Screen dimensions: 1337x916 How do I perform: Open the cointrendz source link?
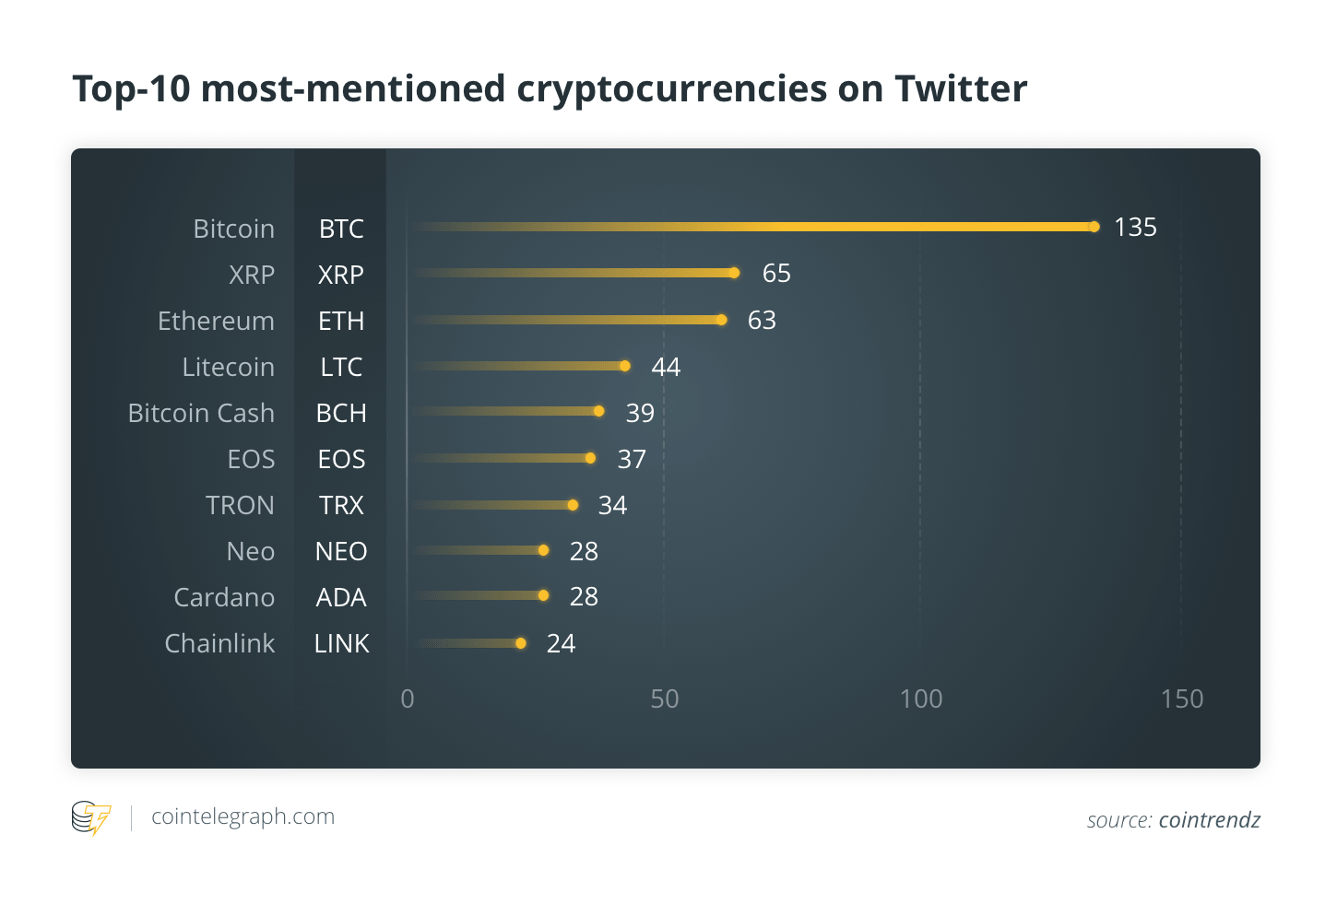pos(1209,819)
